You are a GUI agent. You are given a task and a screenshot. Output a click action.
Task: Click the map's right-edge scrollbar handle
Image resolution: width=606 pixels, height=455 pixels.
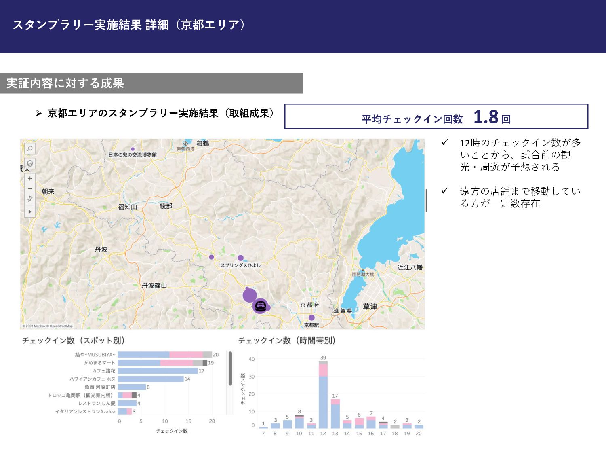click(426, 200)
